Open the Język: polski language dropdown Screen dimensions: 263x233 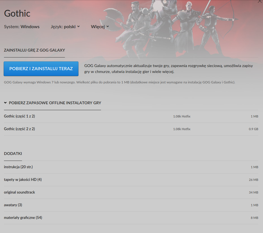(x=65, y=27)
